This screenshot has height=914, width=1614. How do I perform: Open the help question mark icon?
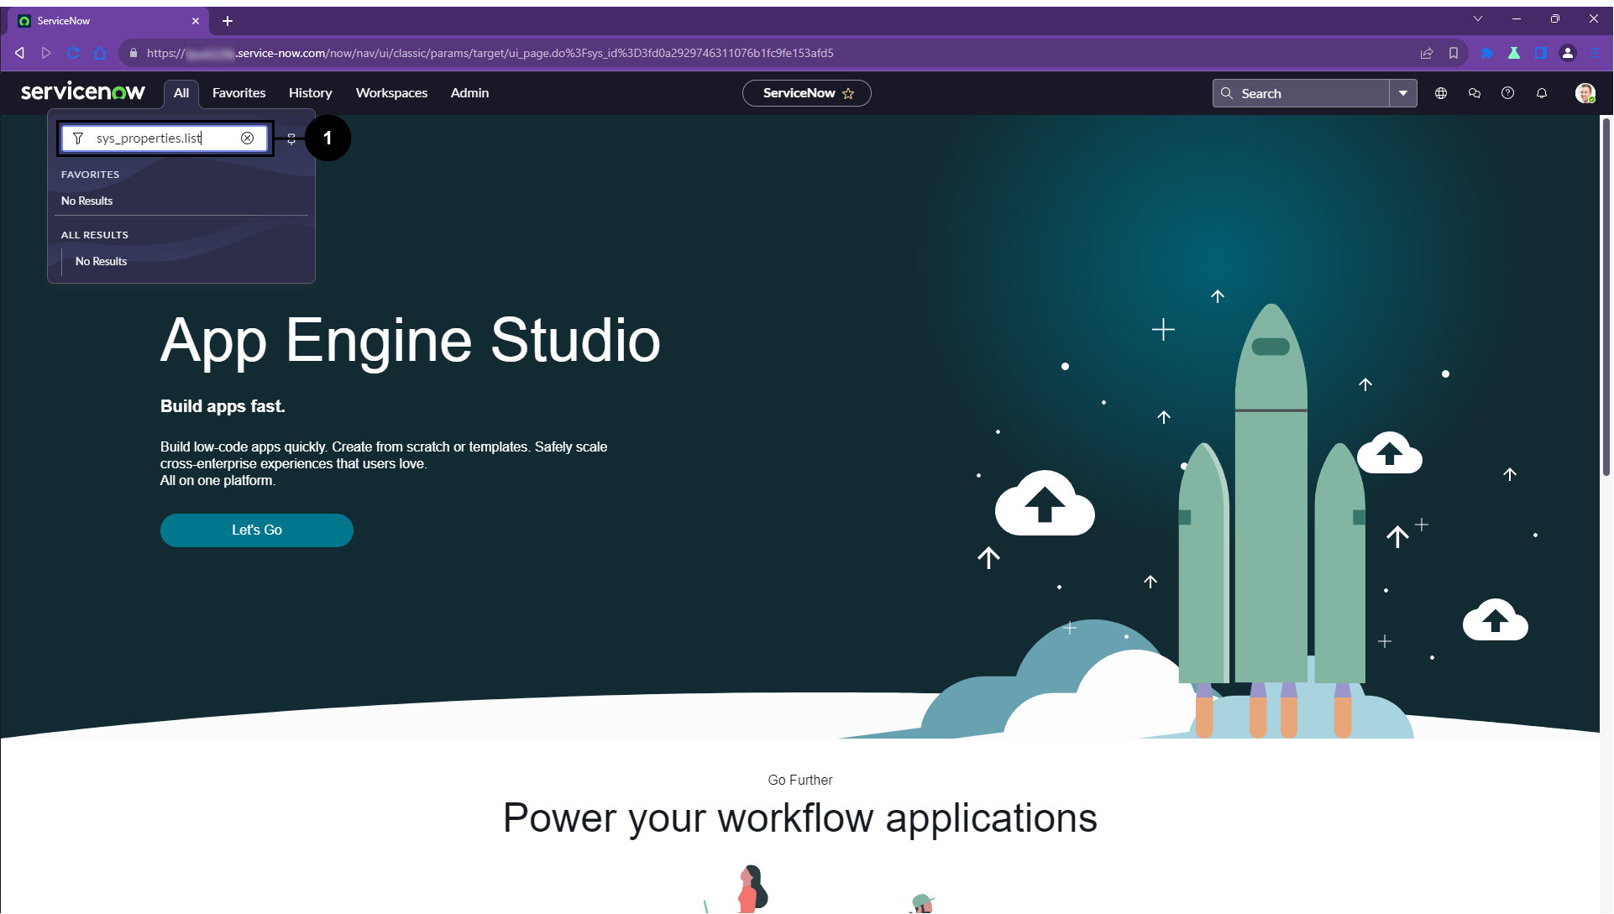pyautogui.click(x=1508, y=93)
